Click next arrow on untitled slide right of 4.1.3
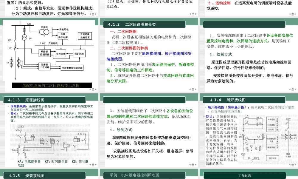The width and height of the screenshot is (298, 179). [x=196, y=165]
